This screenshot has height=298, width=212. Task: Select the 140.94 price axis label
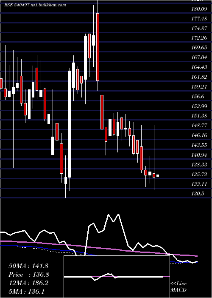(x=200, y=155)
